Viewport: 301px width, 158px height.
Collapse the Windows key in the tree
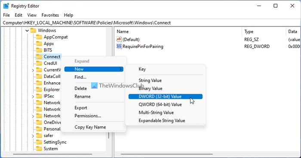(x=27, y=30)
